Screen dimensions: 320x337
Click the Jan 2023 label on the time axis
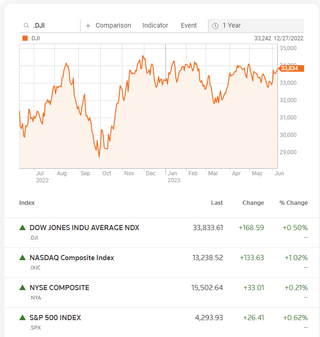tap(174, 177)
